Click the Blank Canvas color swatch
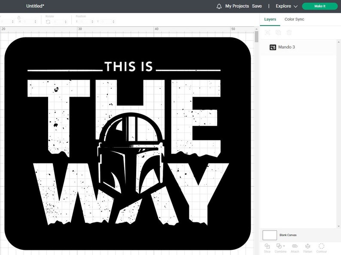341x255 pixels. click(x=270, y=235)
